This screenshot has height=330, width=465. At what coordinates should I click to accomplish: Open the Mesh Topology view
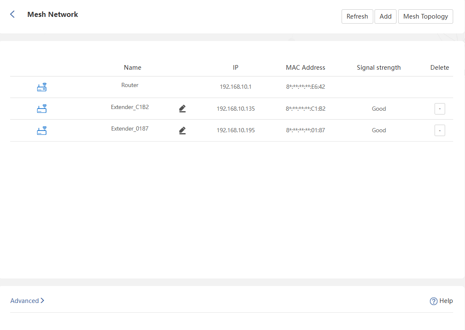pos(425,16)
